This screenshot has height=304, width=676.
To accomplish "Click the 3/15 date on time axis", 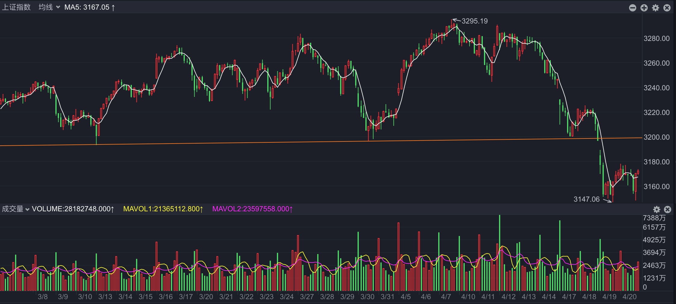I will [146, 297].
